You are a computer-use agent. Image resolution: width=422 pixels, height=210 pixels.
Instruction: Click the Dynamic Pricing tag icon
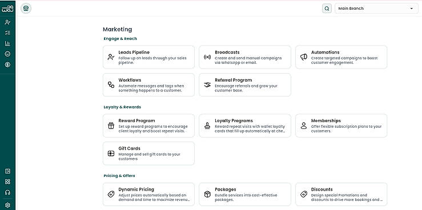coord(111,194)
